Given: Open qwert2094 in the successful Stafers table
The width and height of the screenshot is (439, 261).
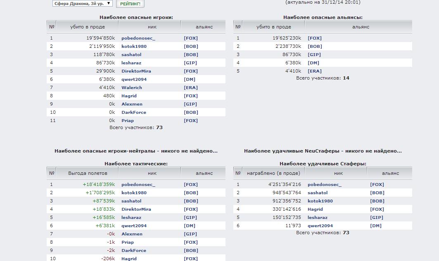Looking at the screenshot, I should tap(320, 226).
